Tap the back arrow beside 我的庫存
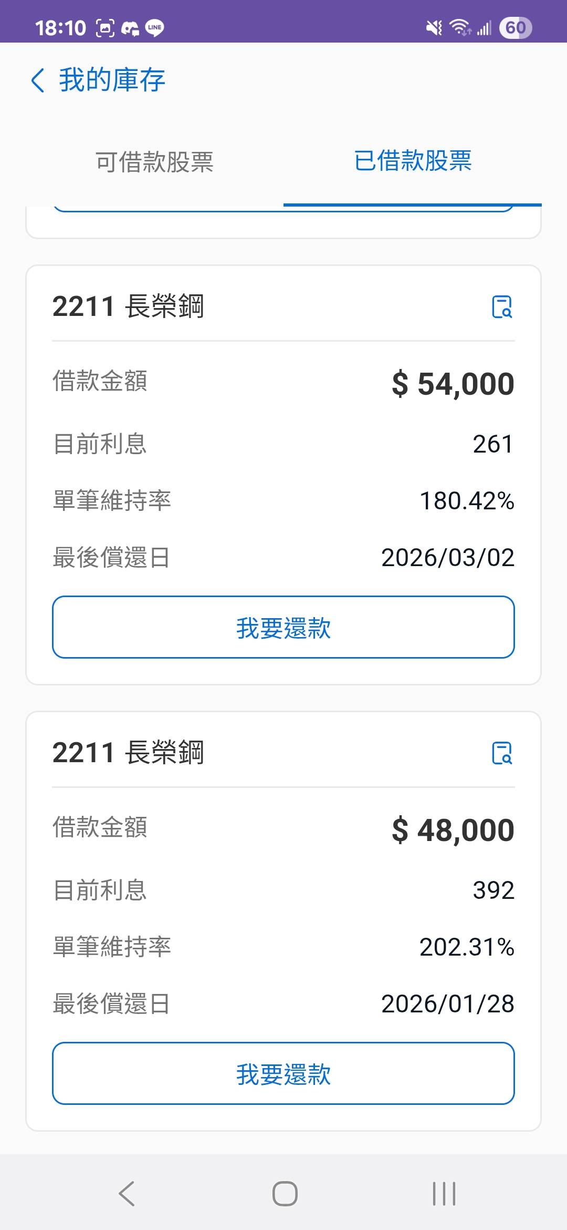The image size is (567, 1230). (38, 81)
